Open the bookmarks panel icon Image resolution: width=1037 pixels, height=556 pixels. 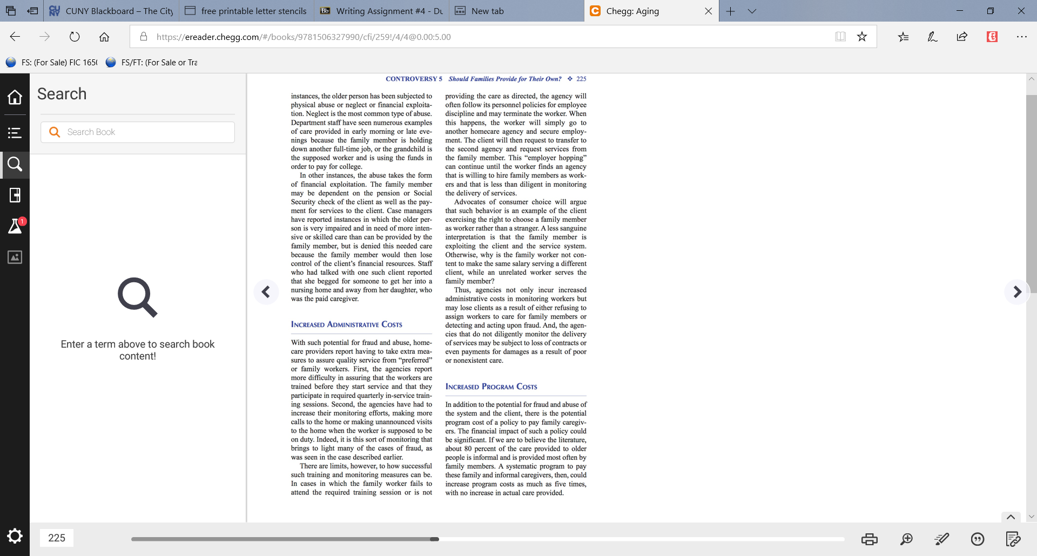[15, 195]
